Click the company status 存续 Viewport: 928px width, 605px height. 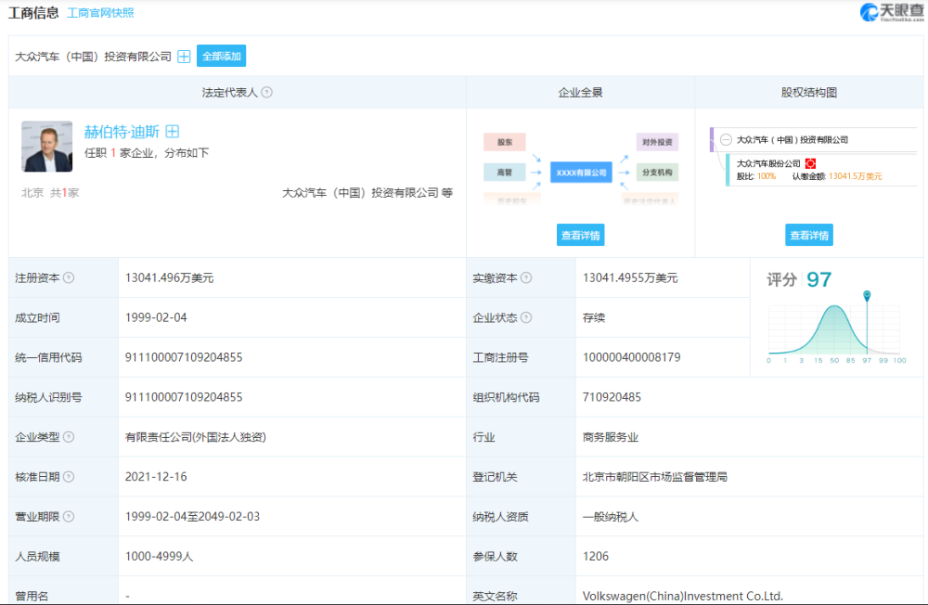594,318
